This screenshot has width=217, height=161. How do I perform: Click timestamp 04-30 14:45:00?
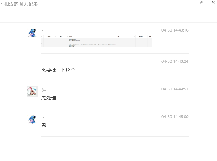click(175, 117)
